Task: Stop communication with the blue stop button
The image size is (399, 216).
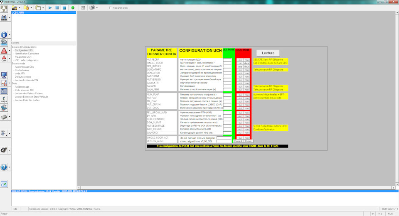Action: pyautogui.click(x=64, y=8)
